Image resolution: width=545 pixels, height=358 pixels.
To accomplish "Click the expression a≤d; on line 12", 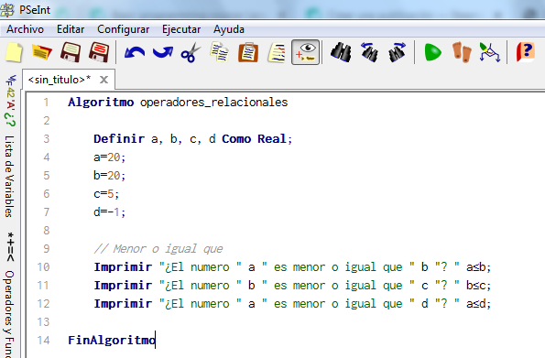I will [x=478, y=304].
